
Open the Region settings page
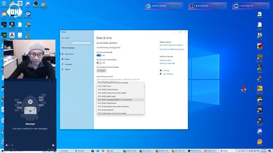[x=67, y=59]
